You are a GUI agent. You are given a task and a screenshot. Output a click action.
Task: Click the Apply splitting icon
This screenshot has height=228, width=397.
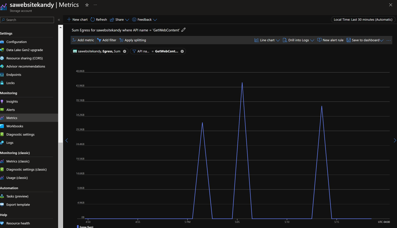coord(122,40)
